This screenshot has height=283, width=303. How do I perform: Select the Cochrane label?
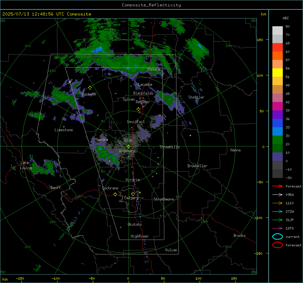coord(110,188)
